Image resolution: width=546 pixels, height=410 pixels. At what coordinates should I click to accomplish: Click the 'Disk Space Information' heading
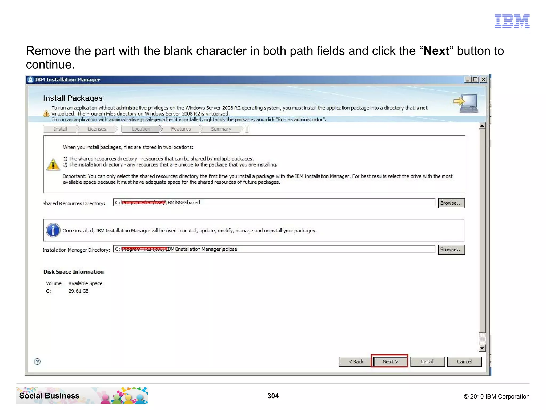tap(74, 272)
